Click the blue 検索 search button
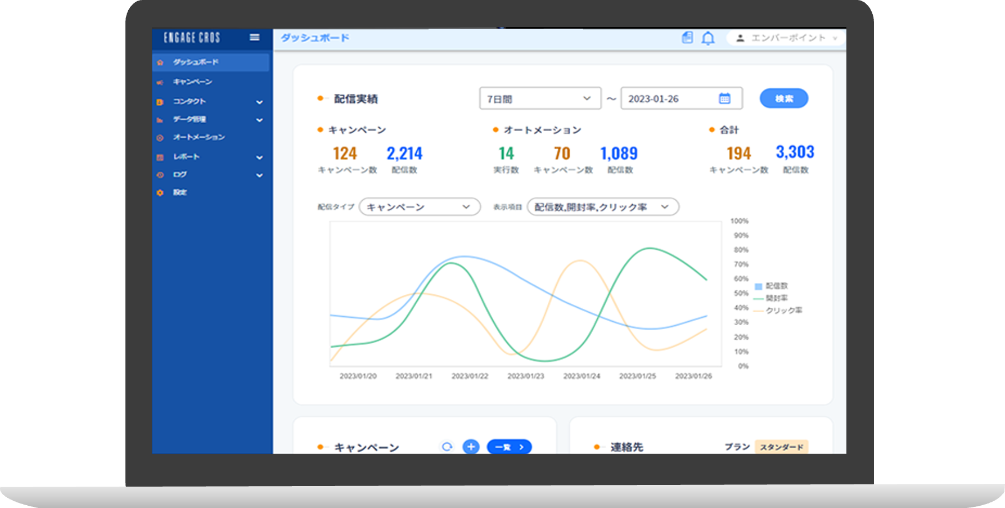This screenshot has height=508, width=1005. [783, 98]
